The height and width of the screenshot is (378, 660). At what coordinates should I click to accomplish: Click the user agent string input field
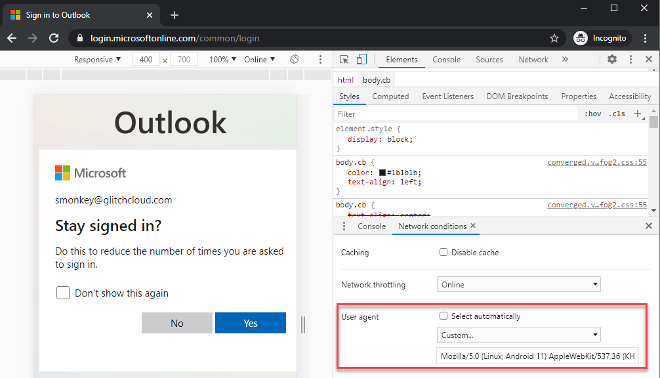coord(537,356)
